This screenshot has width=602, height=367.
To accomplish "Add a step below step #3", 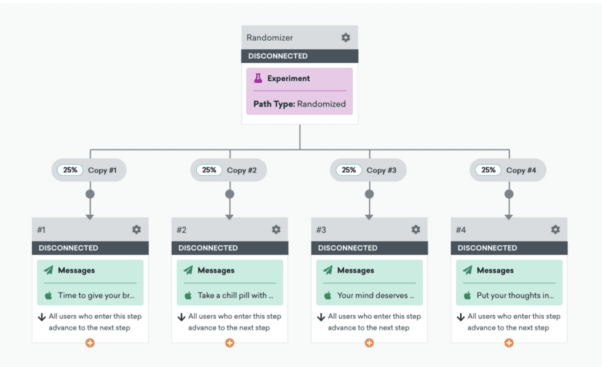I will (369, 343).
